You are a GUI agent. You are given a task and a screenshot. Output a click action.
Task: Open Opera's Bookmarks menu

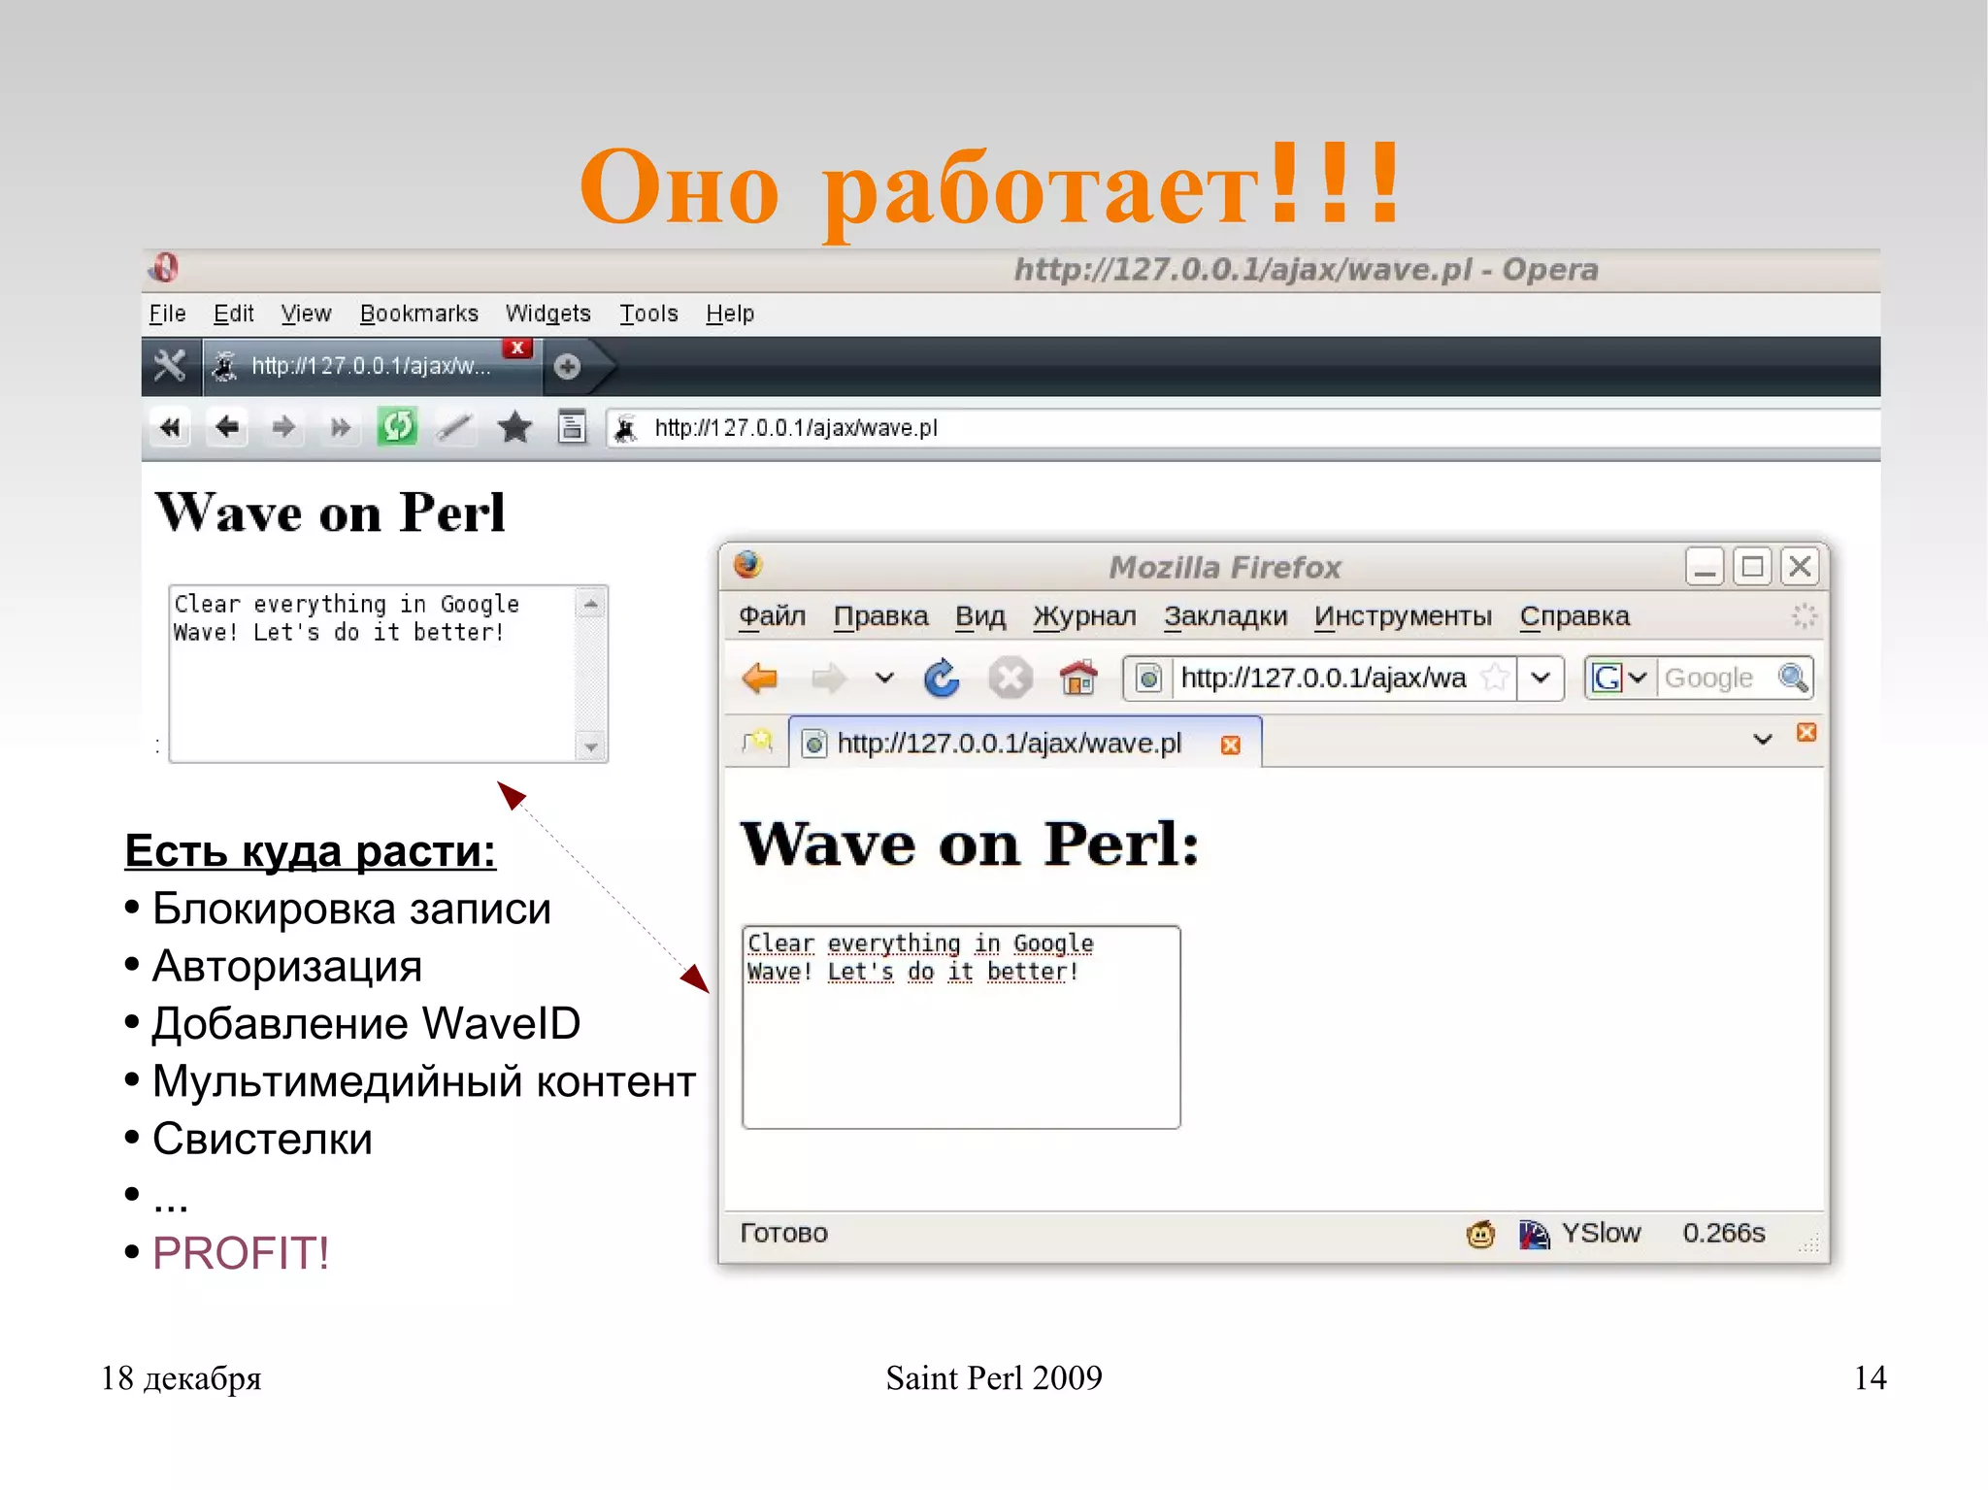(419, 314)
